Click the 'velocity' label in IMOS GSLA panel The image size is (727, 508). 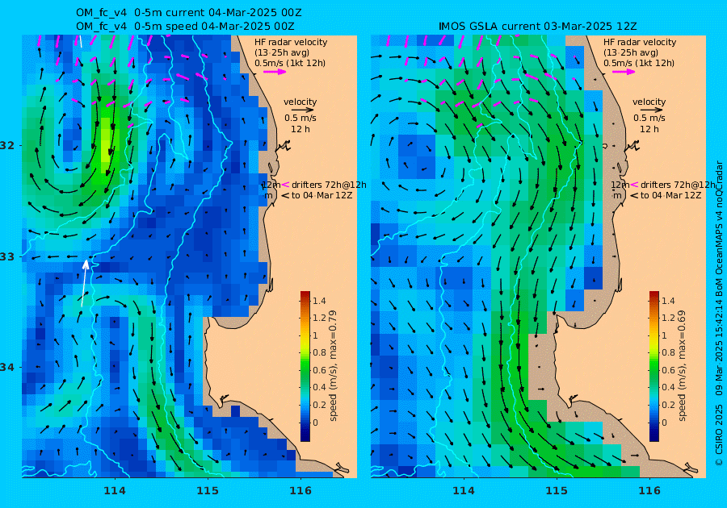point(649,102)
